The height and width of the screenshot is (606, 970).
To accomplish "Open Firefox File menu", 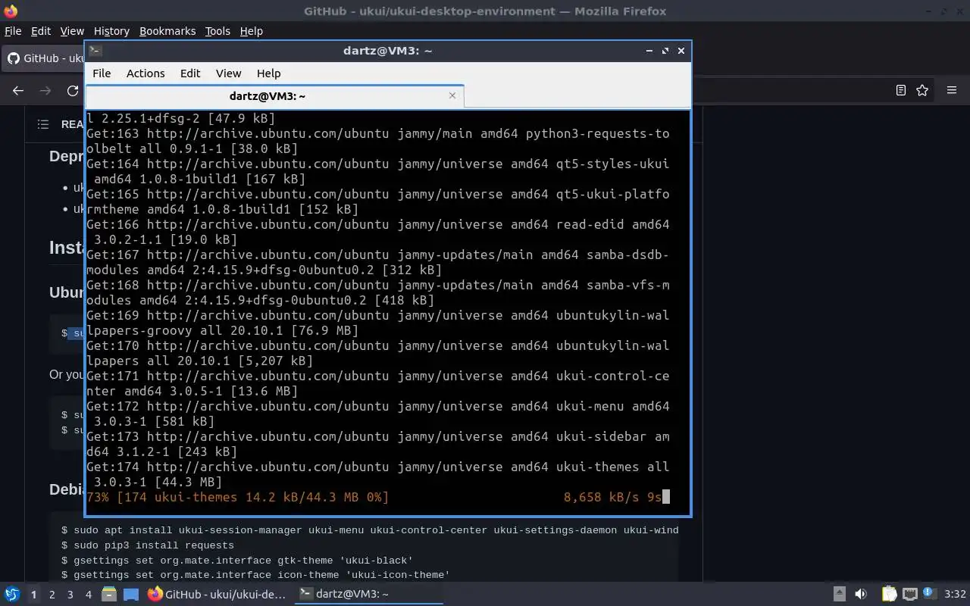I will coord(13,31).
